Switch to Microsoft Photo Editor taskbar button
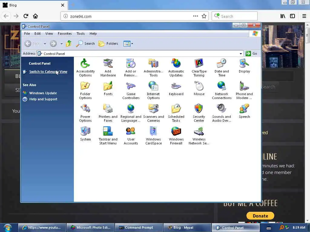The image size is (310, 232). click(91, 228)
